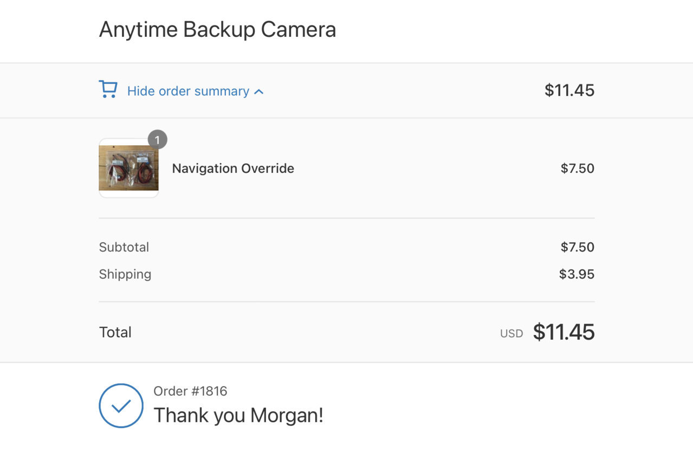Click the quantity badge showing 1
This screenshot has height=451, width=693.
(x=157, y=140)
